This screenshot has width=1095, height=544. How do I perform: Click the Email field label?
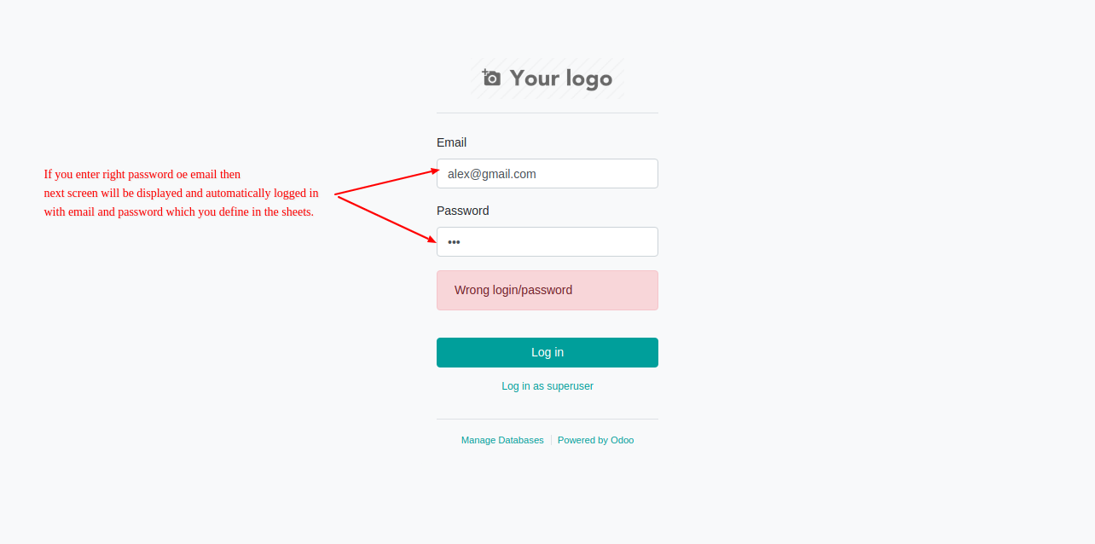451,142
